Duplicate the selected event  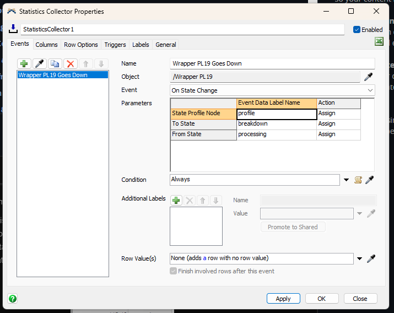[55, 64]
